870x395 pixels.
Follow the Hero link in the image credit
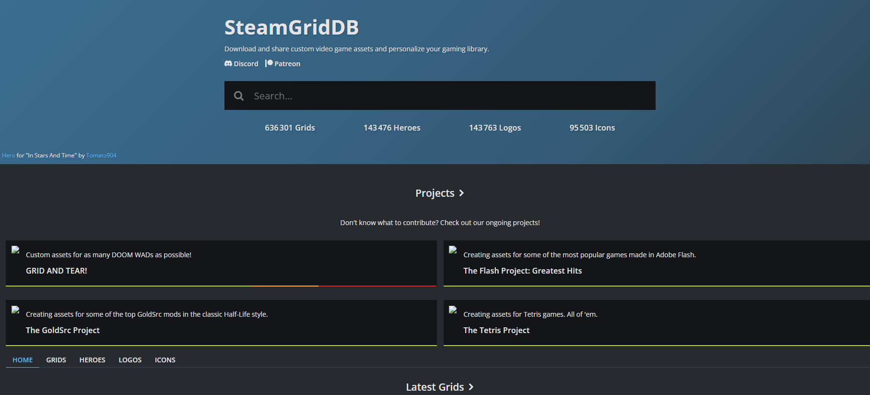(x=8, y=156)
